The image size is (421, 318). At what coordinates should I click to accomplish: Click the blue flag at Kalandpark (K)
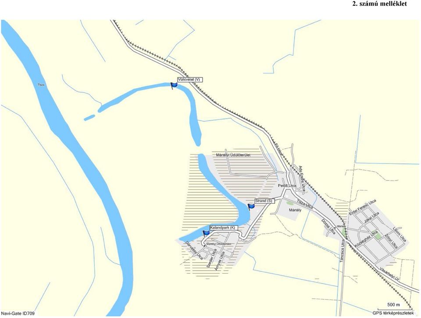[x=206, y=233]
